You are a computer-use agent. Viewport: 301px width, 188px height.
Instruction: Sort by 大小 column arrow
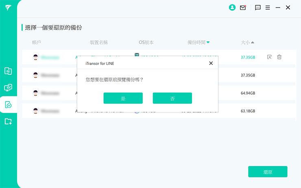pos(253,42)
